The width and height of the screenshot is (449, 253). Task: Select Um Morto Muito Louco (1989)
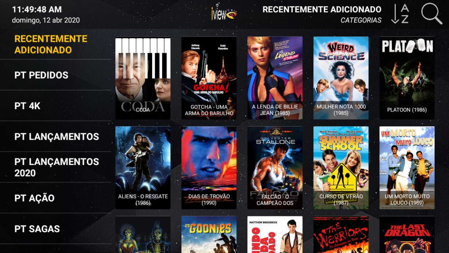(407, 168)
